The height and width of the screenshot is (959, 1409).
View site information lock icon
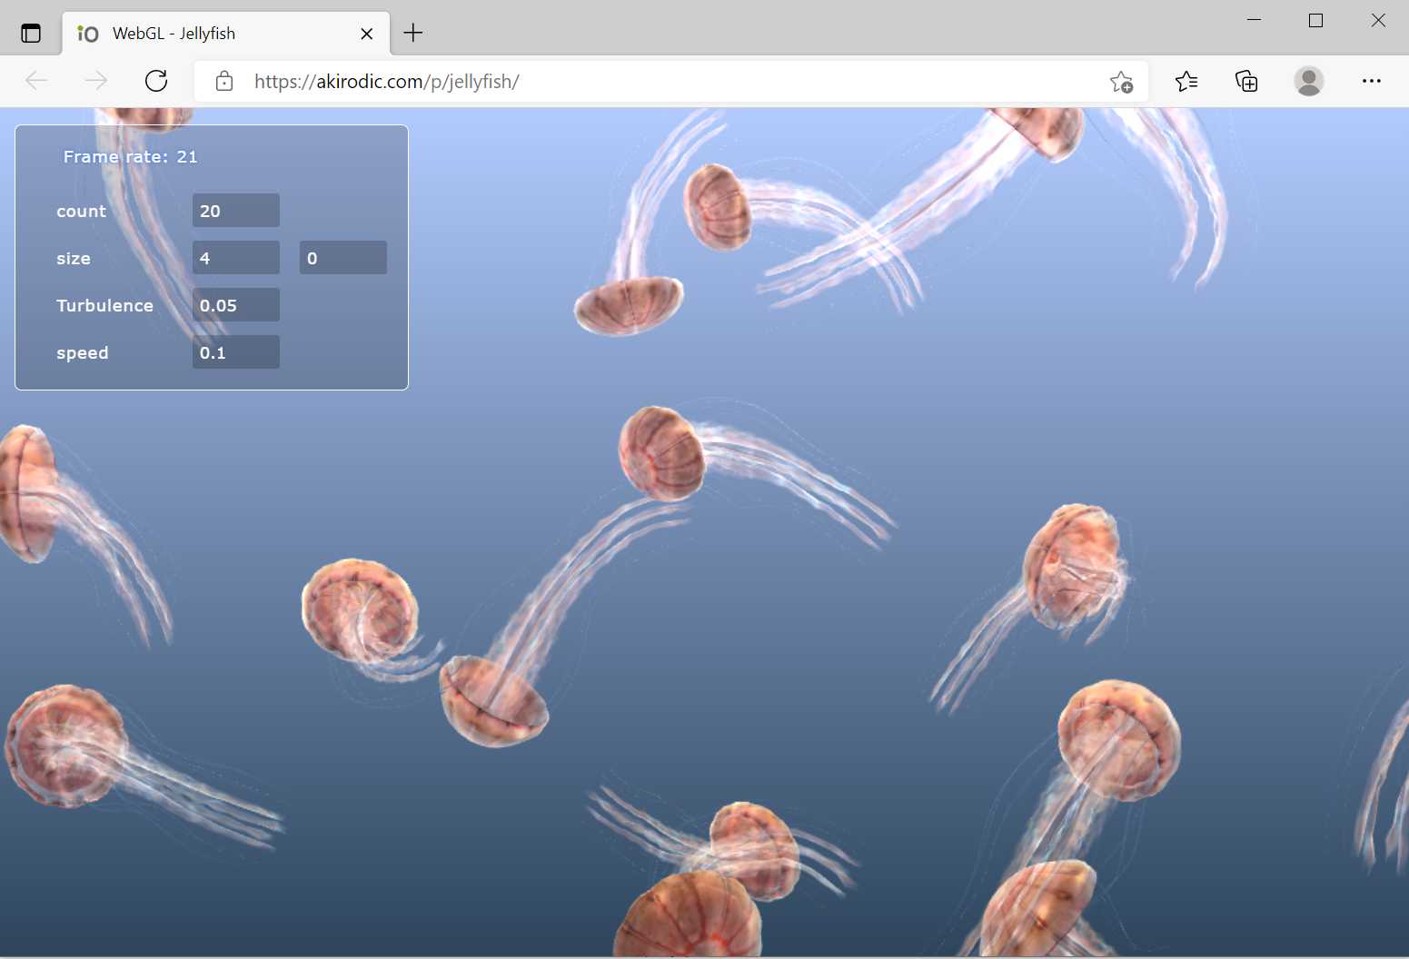click(224, 82)
